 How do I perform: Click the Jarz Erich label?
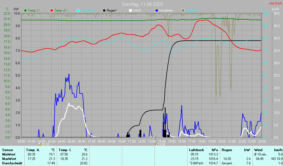[x=276, y=4]
